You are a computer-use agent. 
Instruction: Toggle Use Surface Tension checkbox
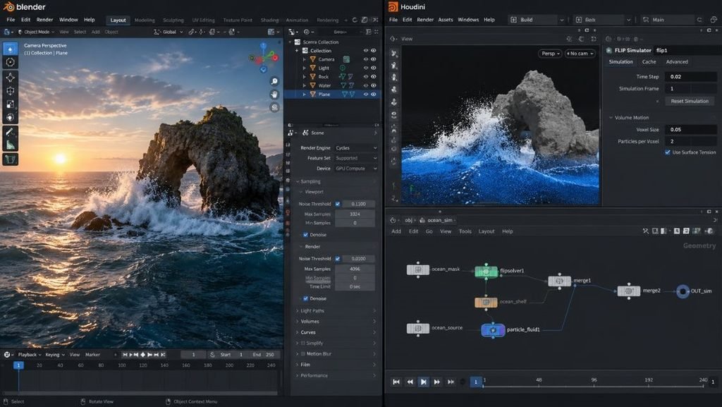coord(667,152)
